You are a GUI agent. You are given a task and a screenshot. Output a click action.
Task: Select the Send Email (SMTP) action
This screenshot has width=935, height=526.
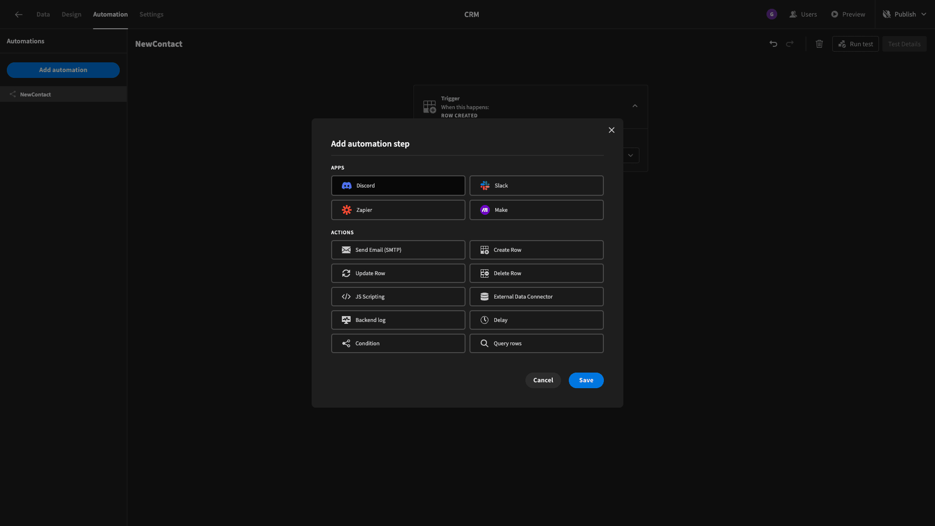(397, 249)
